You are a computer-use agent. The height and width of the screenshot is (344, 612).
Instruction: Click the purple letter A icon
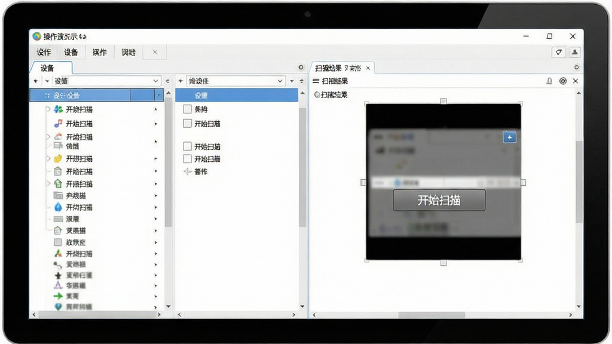point(58,285)
